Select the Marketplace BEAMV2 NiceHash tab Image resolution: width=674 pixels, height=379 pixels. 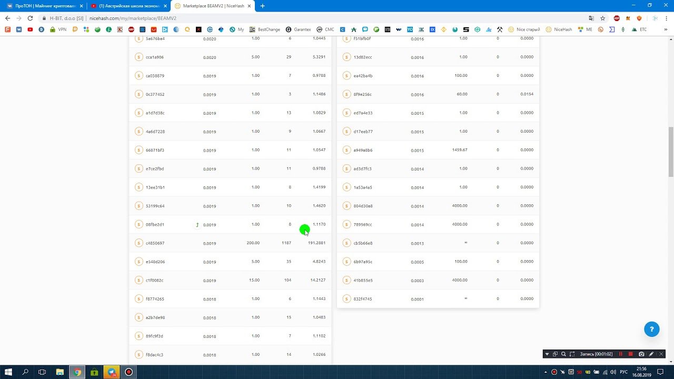point(213,6)
